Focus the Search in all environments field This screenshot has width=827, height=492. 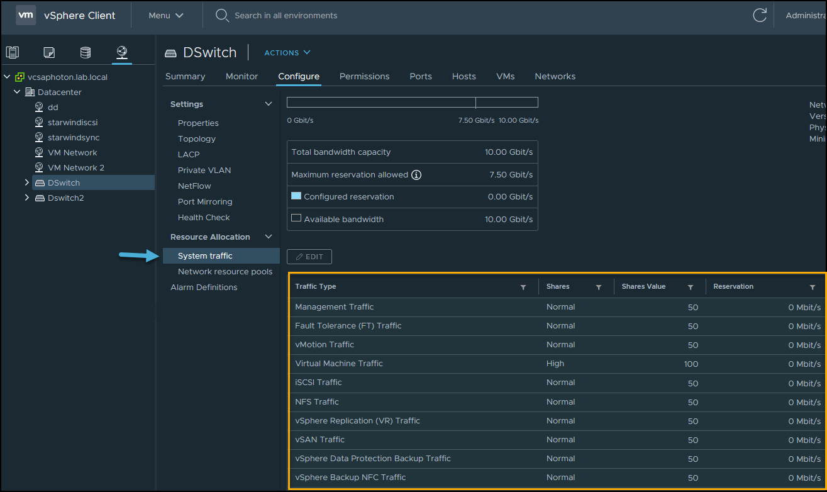click(x=286, y=16)
